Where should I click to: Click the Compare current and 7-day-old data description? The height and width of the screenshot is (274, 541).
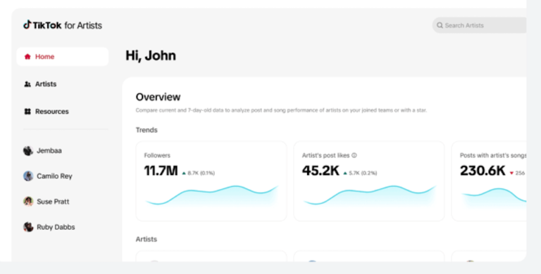click(281, 110)
